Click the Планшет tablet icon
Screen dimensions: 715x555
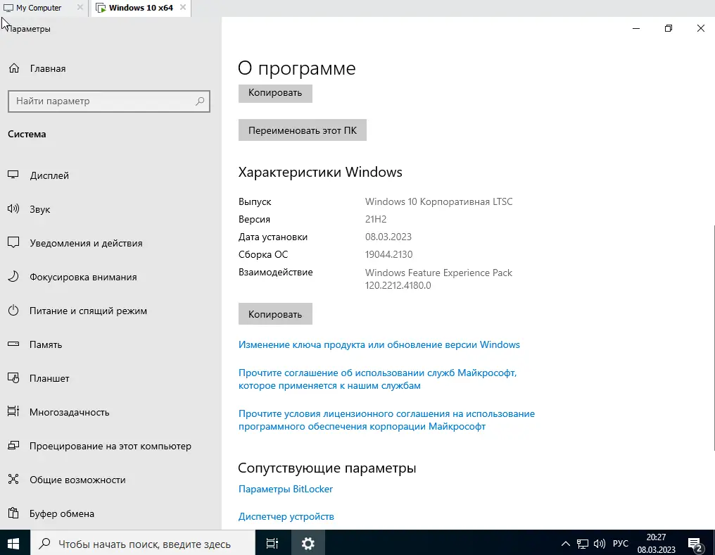13,378
